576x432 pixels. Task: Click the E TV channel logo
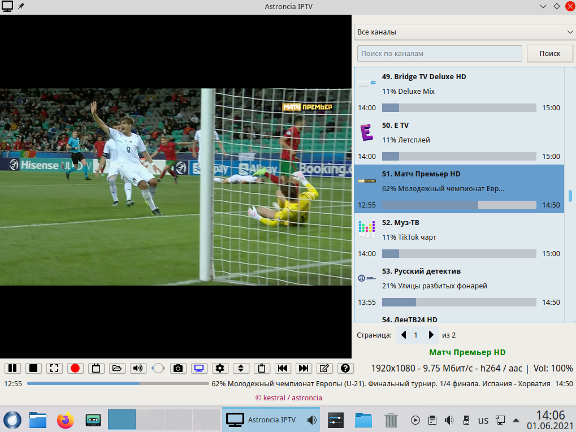pos(367,132)
